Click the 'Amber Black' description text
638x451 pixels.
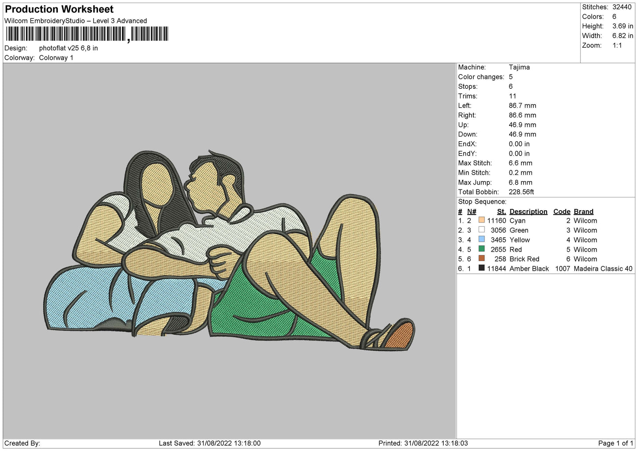point(529,269)
